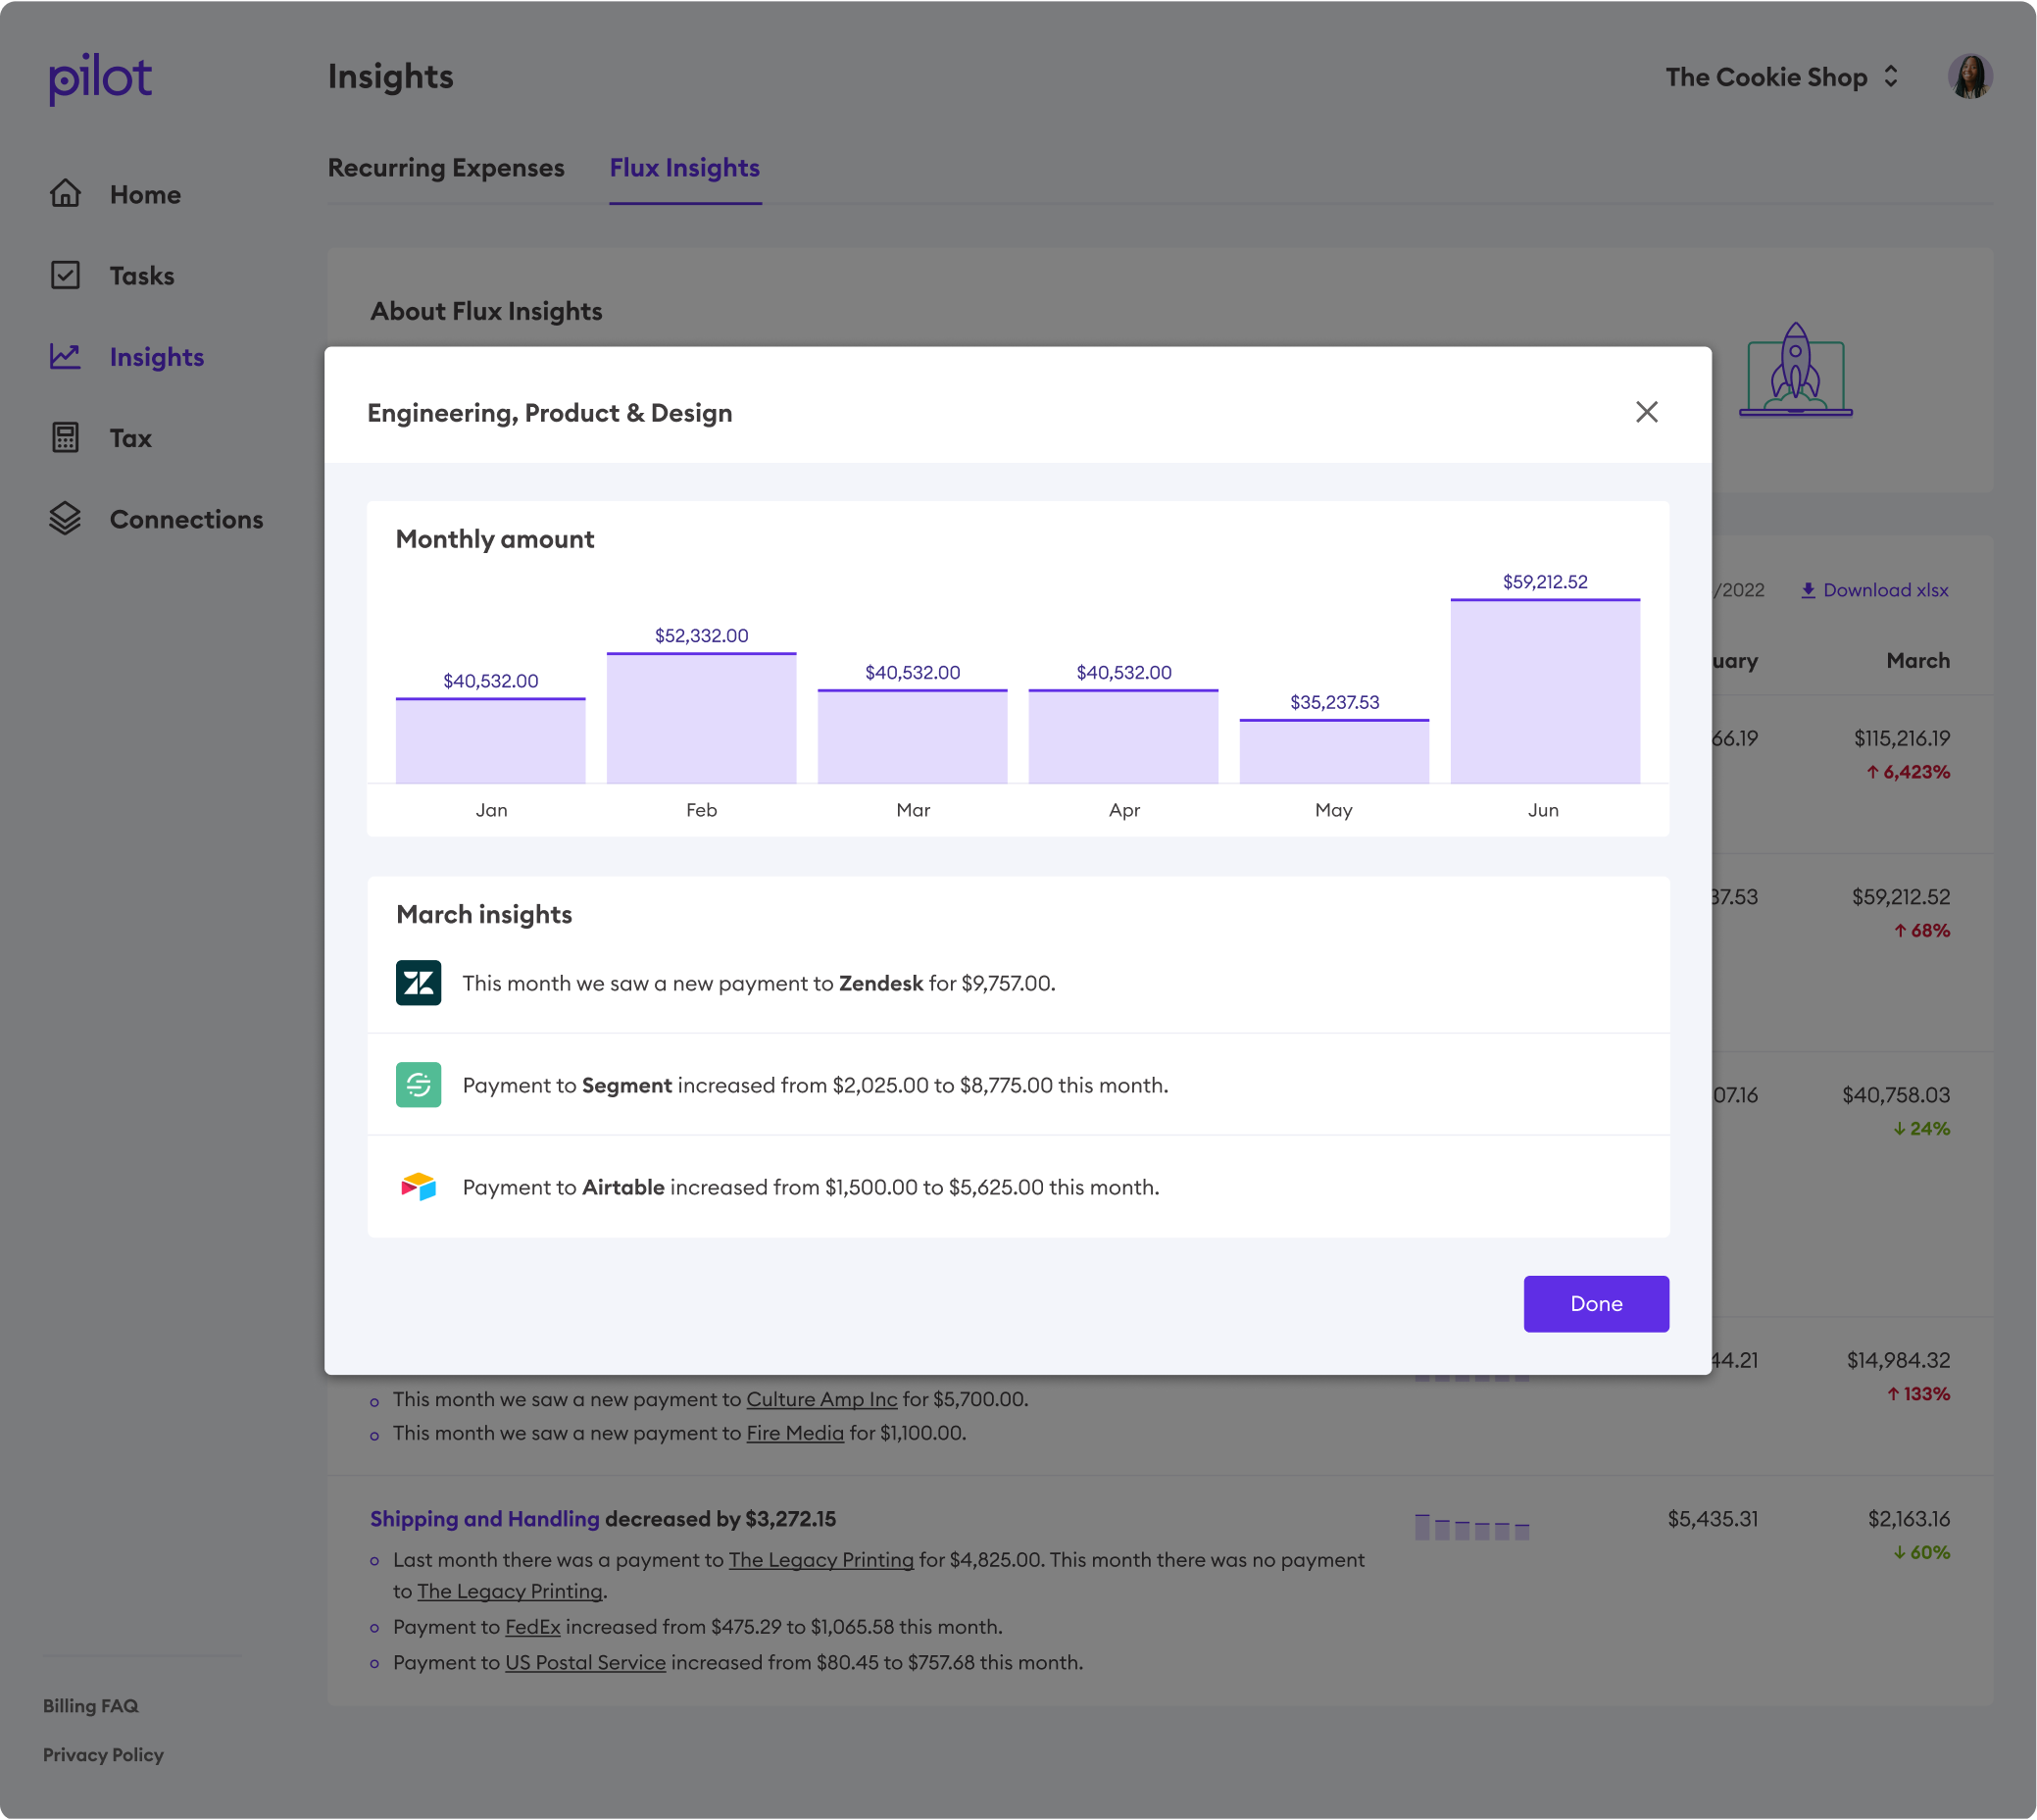Click the Pilot logo
This screenshot has height=1820, width=2037.
click(100, 78)
